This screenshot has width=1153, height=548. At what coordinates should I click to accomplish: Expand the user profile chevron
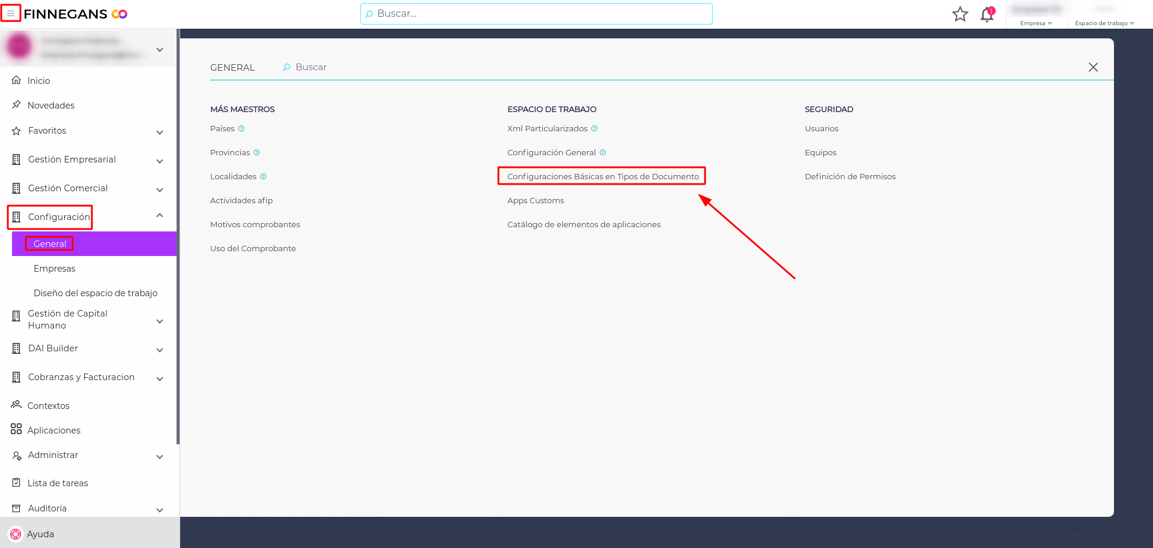(160, 50)
